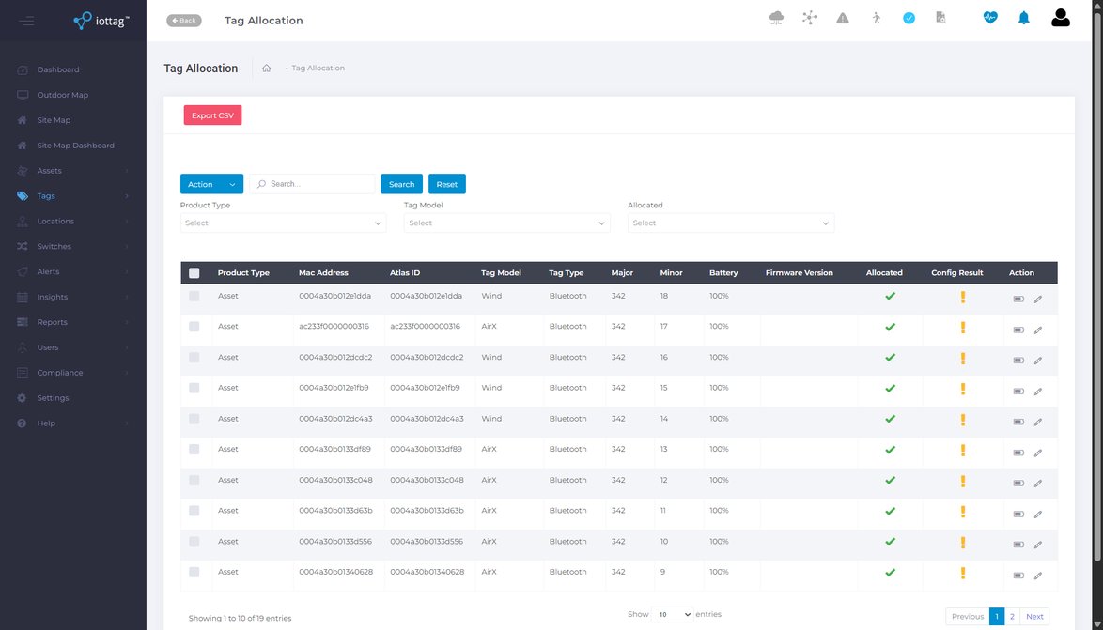Open Site Map in the sidebar
1103x630 pixels.
pos(73,120)
